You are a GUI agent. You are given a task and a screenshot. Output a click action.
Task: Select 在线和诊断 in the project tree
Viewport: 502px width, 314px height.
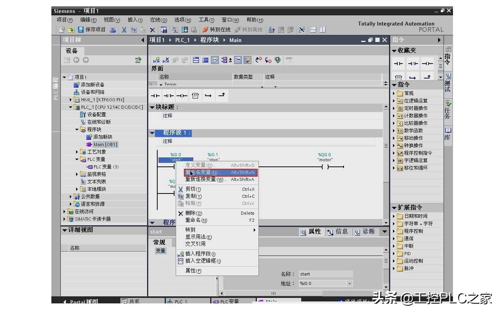[x=95, y=122]
